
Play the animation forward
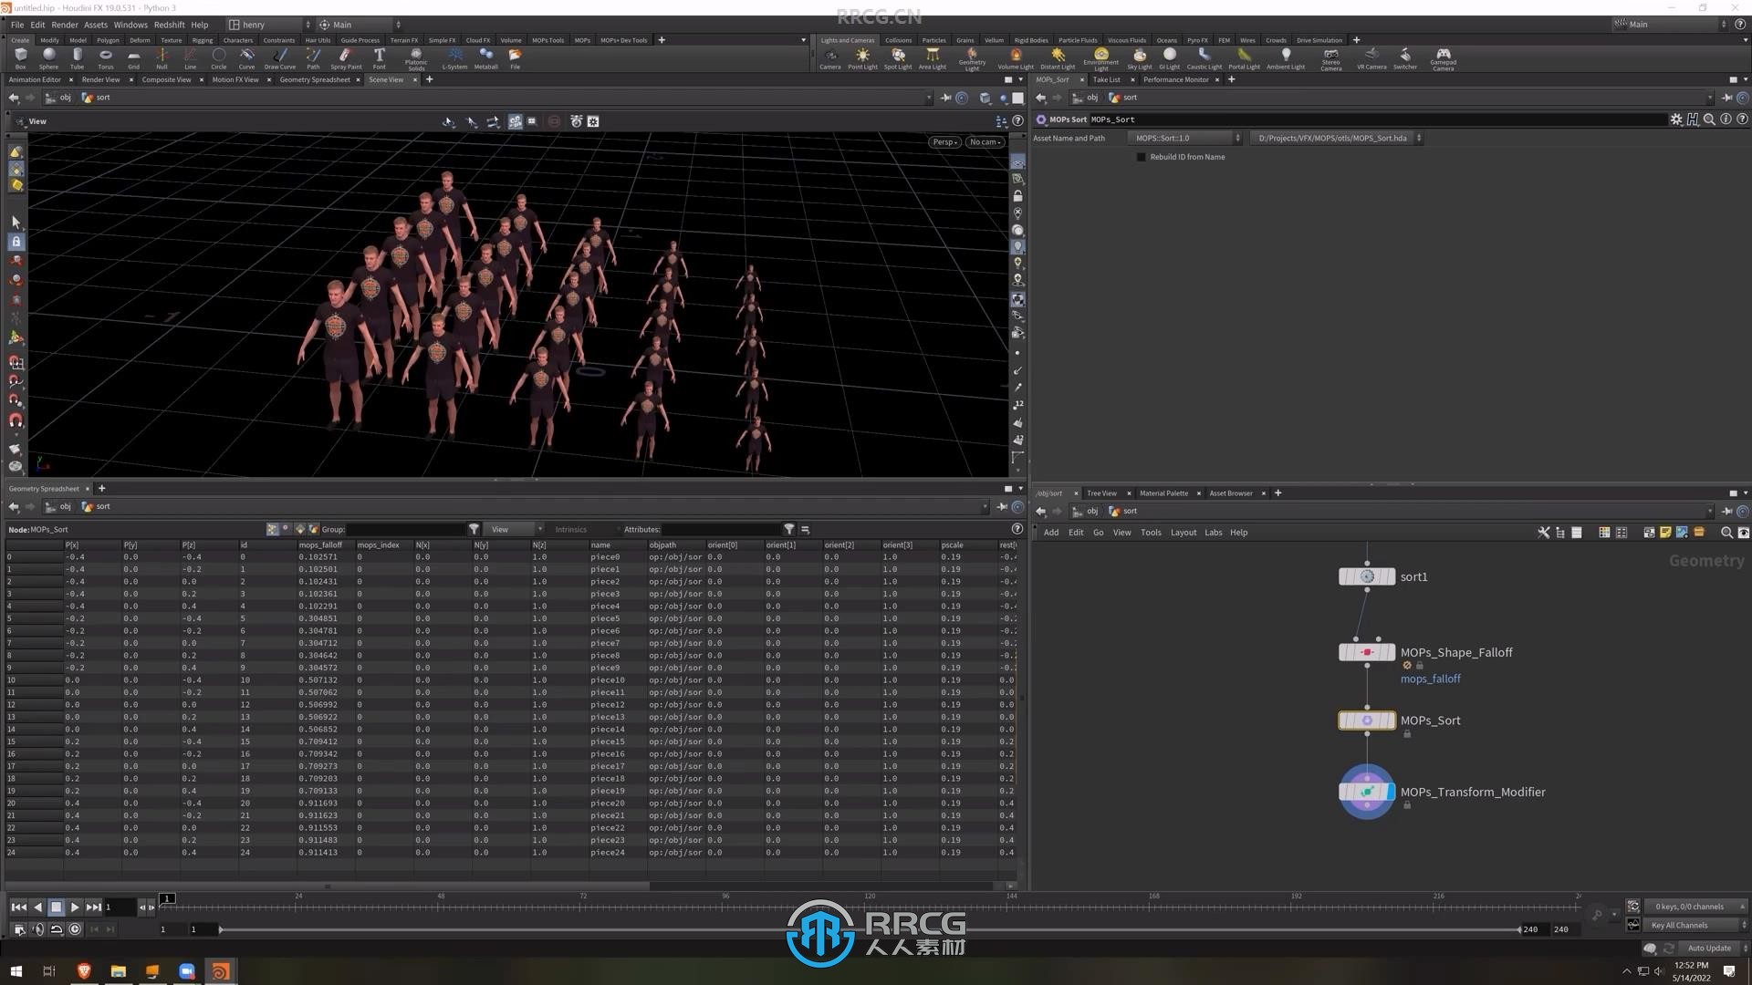click(x=75, y=907)
